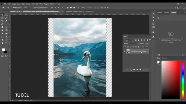Viewport: 186px width, 104px height.
Task: Switch to the Instagram Tumbnail.psd document tab
Action: [x=79, y=12]
